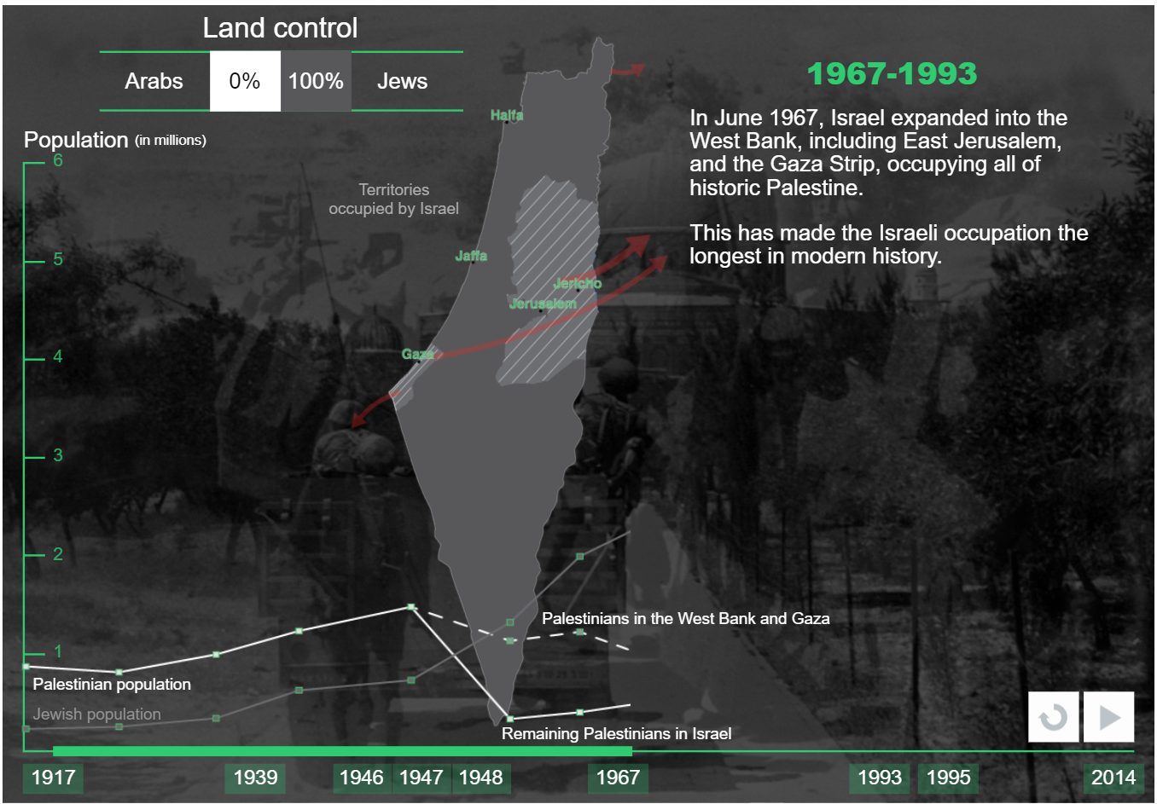Viewport: 1157px width, 804px height.
Task: Choose the 1967 timeline marker
Action: pyautogui.click(x=618, y=778)
